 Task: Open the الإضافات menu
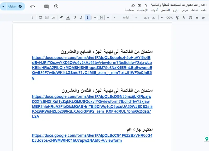point(142,10)
